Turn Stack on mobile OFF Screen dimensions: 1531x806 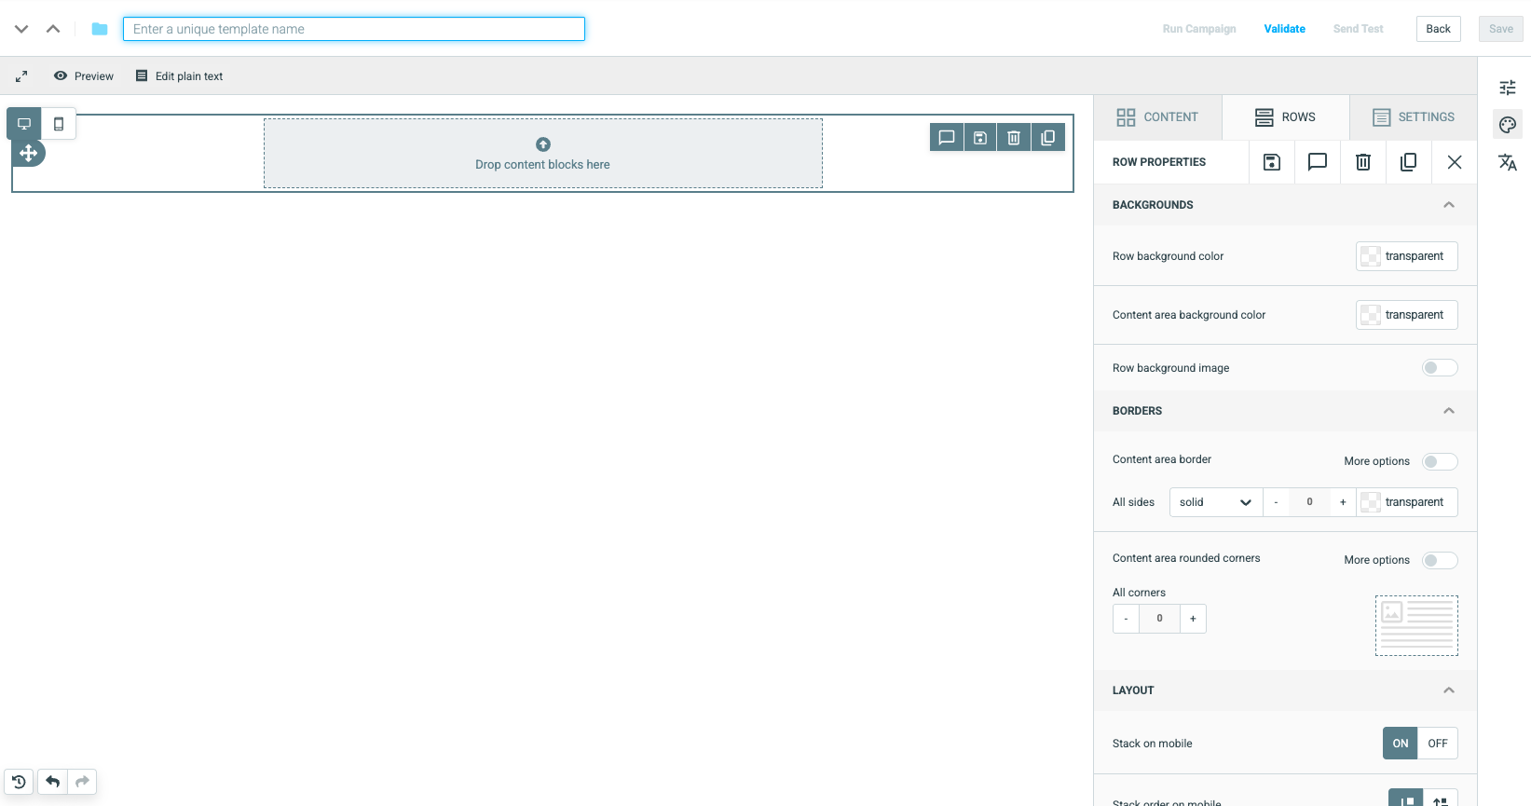(1438, 744)
